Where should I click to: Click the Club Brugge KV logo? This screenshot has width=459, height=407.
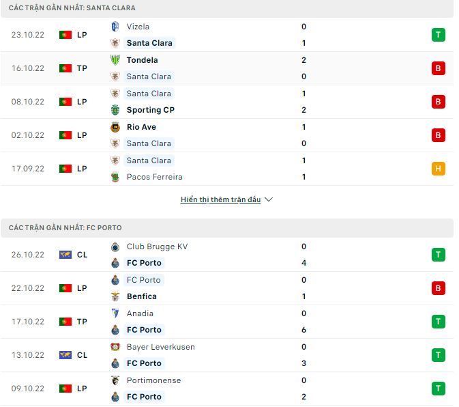click(115, 247)
